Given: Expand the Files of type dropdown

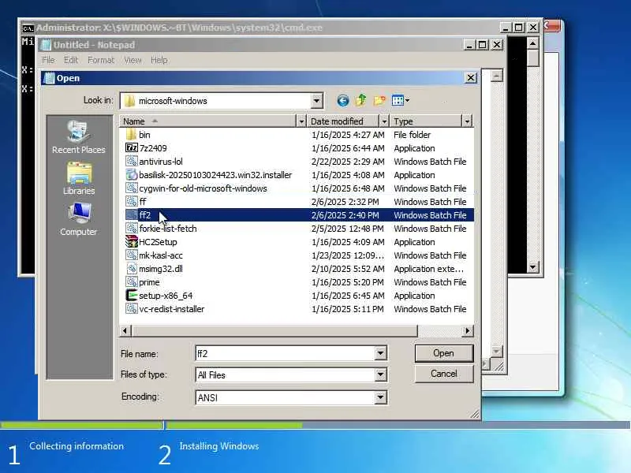Looking at the screenshot, I should pyautogui.click(x=380, y=375).
